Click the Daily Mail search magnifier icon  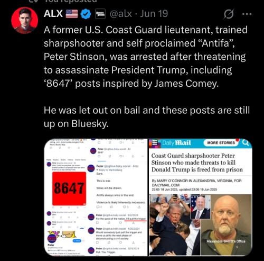click(x=246, y=142)
